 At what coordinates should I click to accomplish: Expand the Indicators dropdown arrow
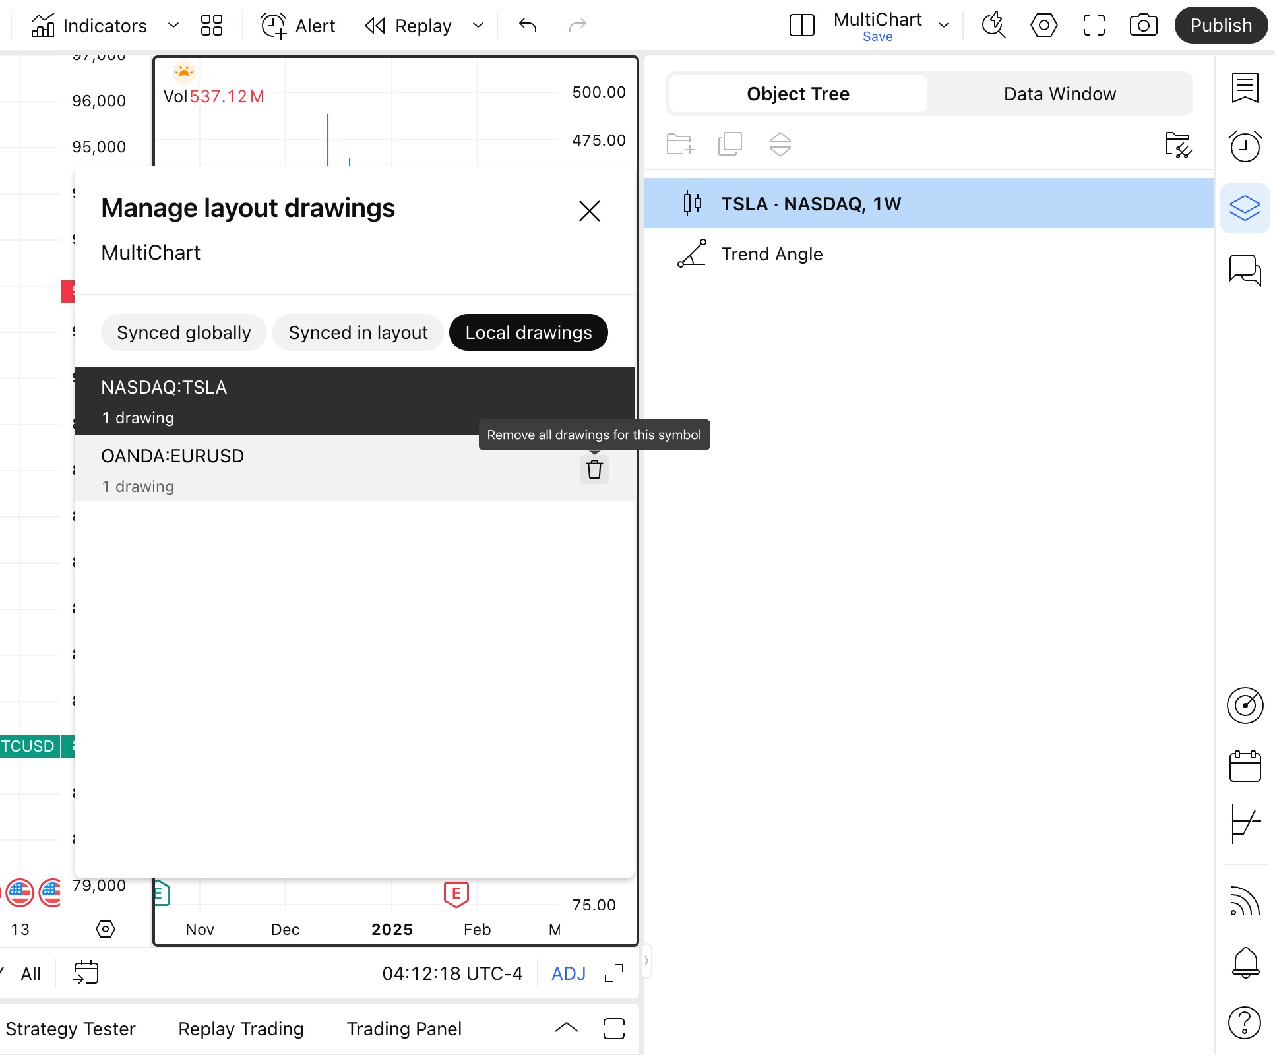point(173,26)
